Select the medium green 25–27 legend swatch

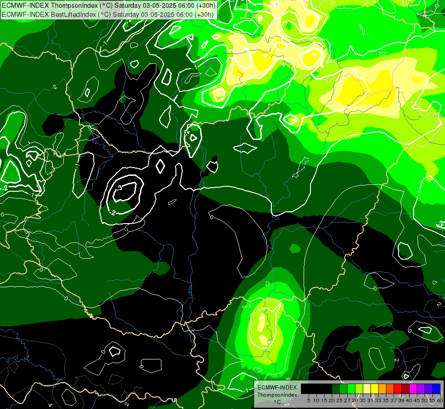point(344,389)
